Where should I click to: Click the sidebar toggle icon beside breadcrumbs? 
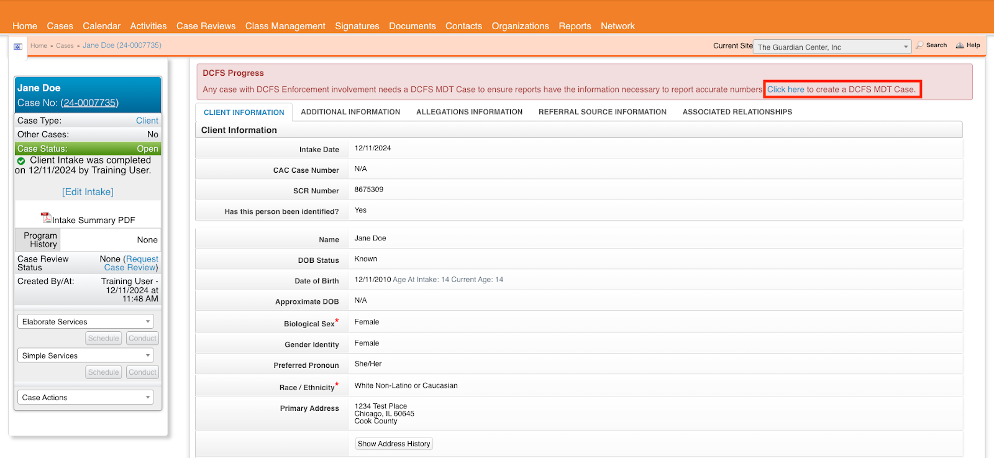pyautogui.click(x=18, y=47)
